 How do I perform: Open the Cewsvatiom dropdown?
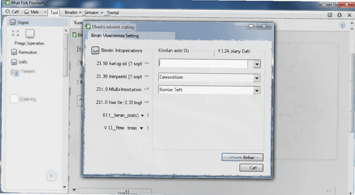(257, 78)
